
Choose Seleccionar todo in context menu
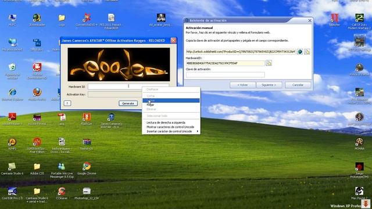[x=171, y=116]
